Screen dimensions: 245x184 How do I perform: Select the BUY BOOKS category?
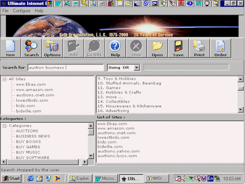point(29,142)
